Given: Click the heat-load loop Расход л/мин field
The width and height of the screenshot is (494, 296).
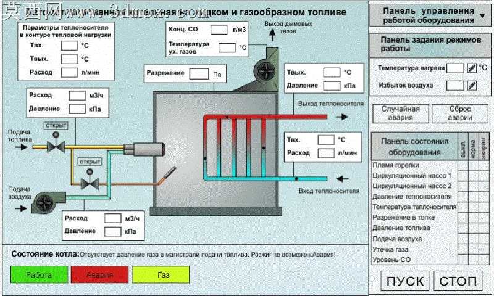Looking at the screenshot, I should tap(69, 72).
